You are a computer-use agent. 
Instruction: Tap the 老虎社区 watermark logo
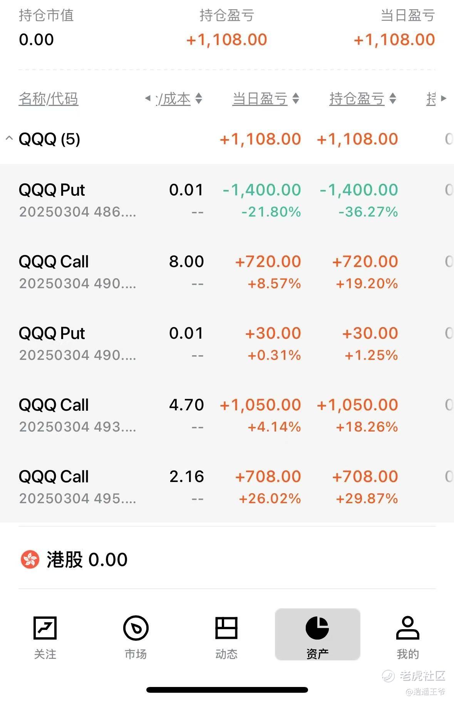414,675
